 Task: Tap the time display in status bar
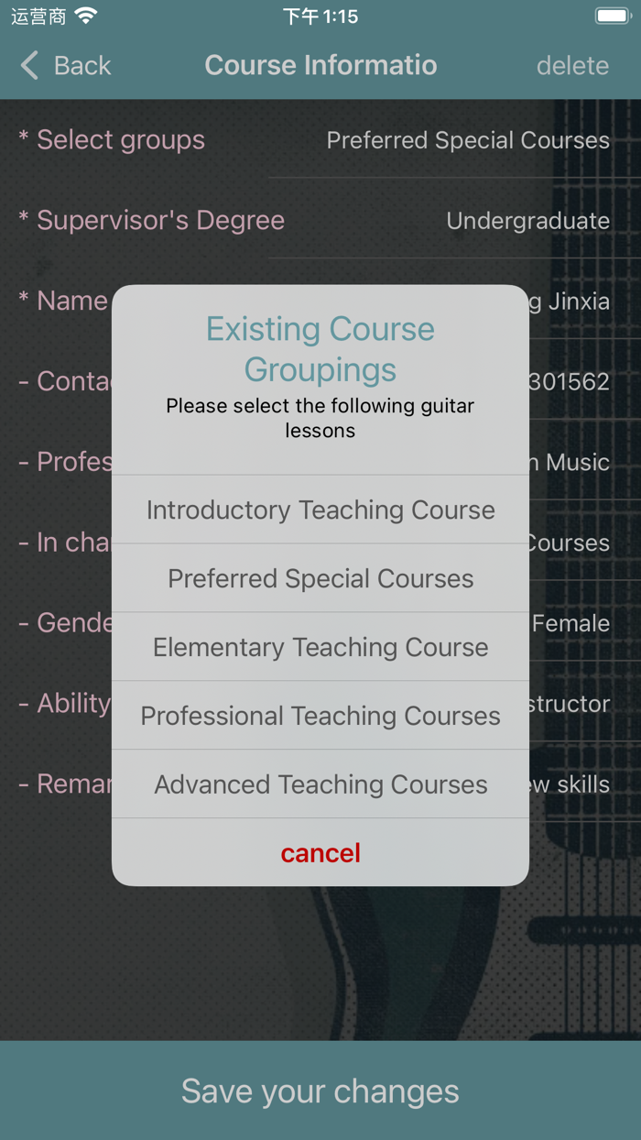(320, 16)
